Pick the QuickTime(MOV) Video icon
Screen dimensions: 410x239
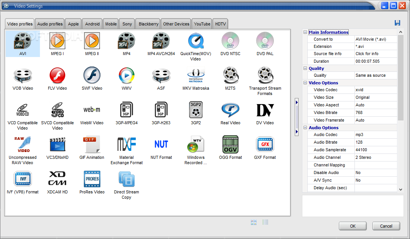point(195,41)
